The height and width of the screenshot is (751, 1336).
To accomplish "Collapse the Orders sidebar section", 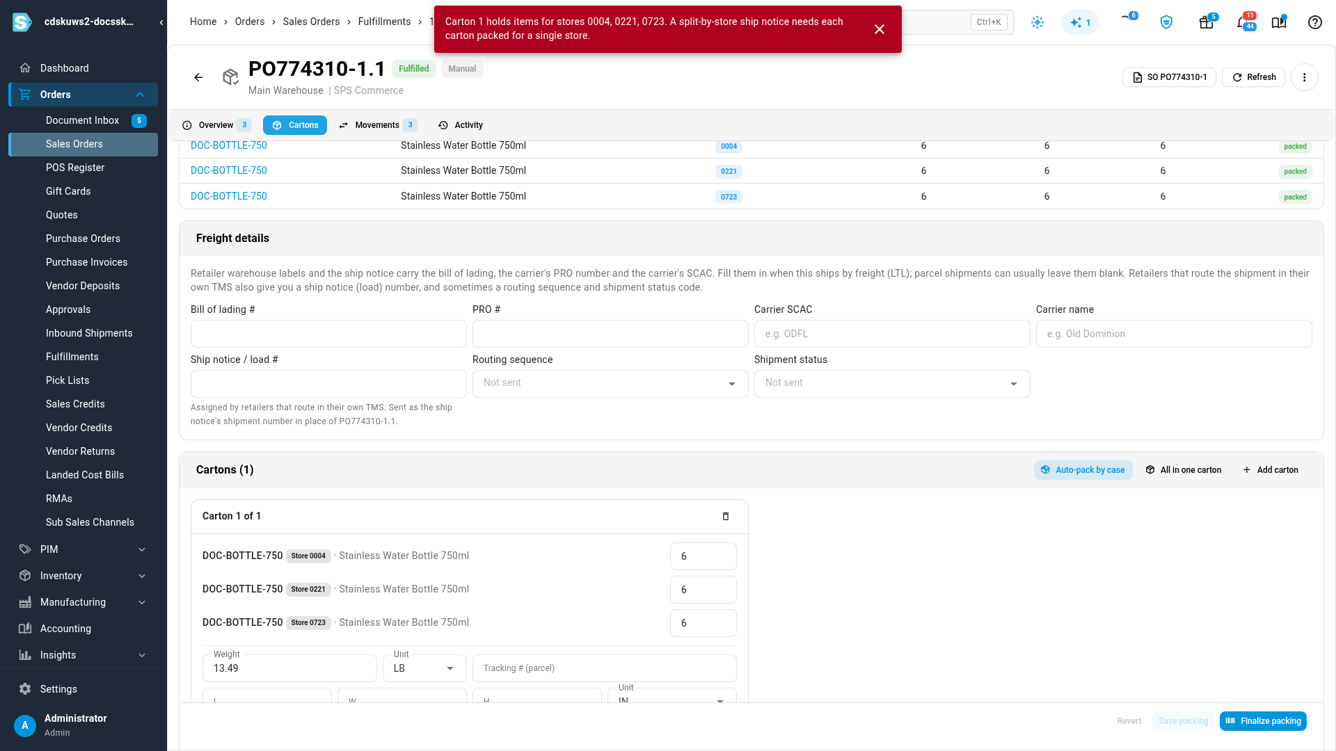I will click(140, 95).
